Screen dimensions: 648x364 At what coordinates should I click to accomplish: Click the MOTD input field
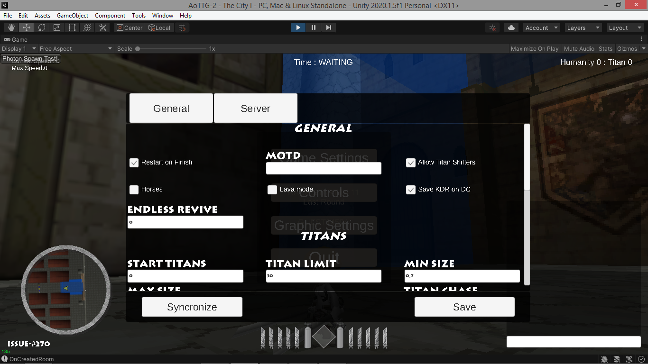[x=323, y=168]
